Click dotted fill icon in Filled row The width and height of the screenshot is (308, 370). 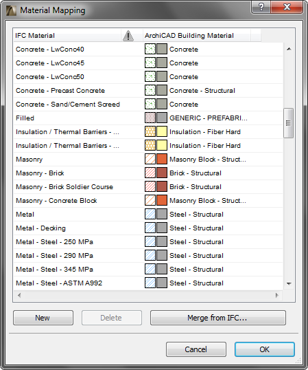point(150,118)
